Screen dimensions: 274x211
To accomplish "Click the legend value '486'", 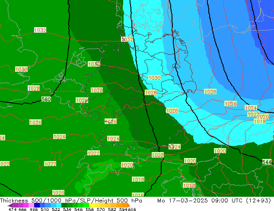I will pos(22,209).
